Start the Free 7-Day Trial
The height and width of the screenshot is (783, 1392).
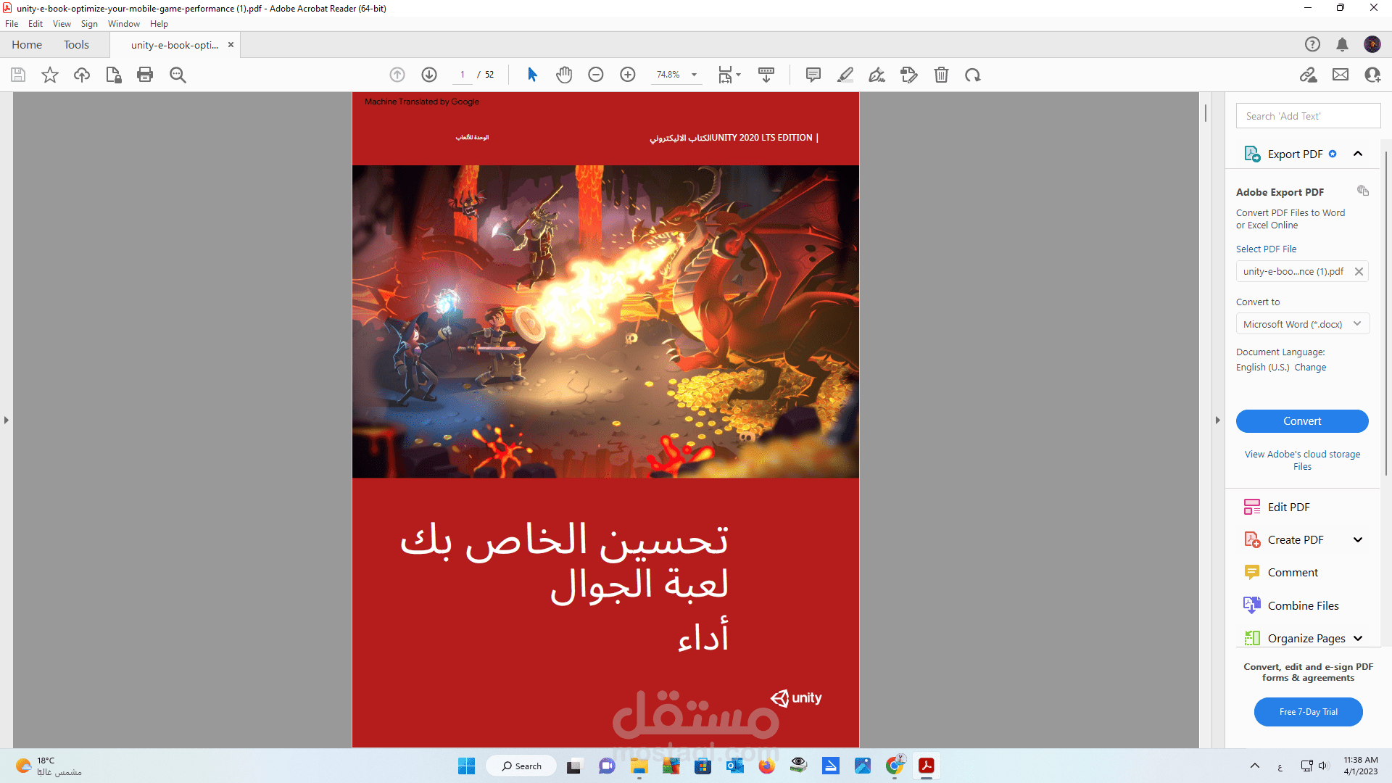(1309, 712)
